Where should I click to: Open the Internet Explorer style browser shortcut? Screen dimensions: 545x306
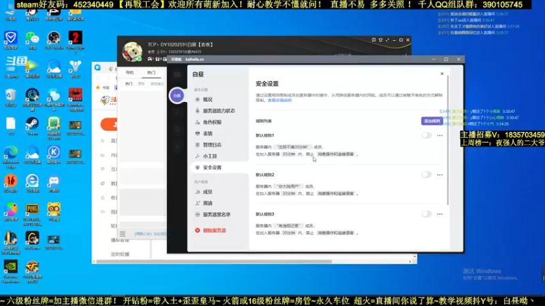tap(32, 184)
